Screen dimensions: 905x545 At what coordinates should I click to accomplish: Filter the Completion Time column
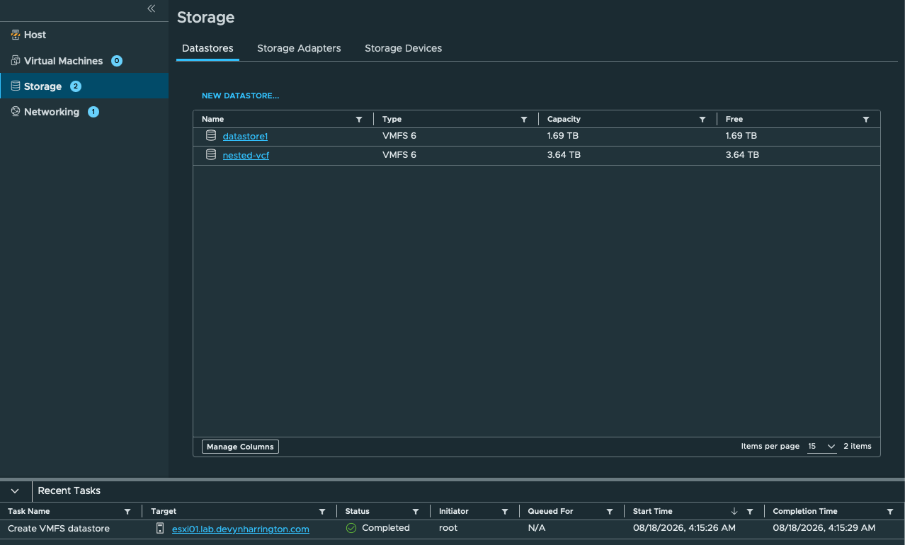point(890,512)
